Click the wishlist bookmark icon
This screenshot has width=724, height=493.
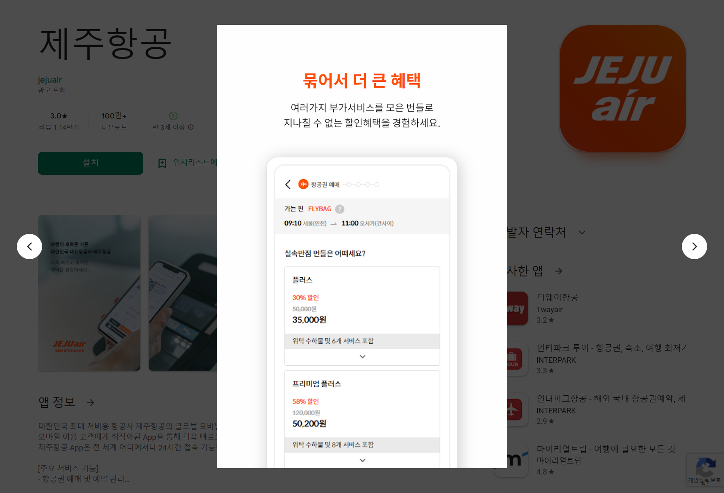click(162, 163)
